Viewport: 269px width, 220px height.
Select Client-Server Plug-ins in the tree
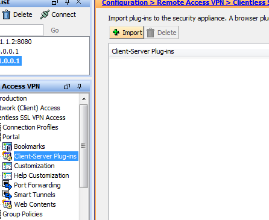coord(46,156)
